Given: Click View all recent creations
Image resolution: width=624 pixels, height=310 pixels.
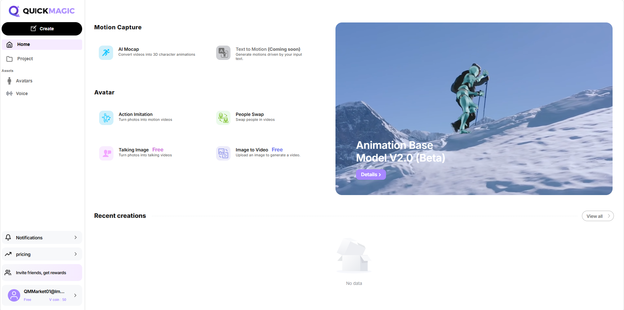Looking at the screenshot, I should point(597,216).
